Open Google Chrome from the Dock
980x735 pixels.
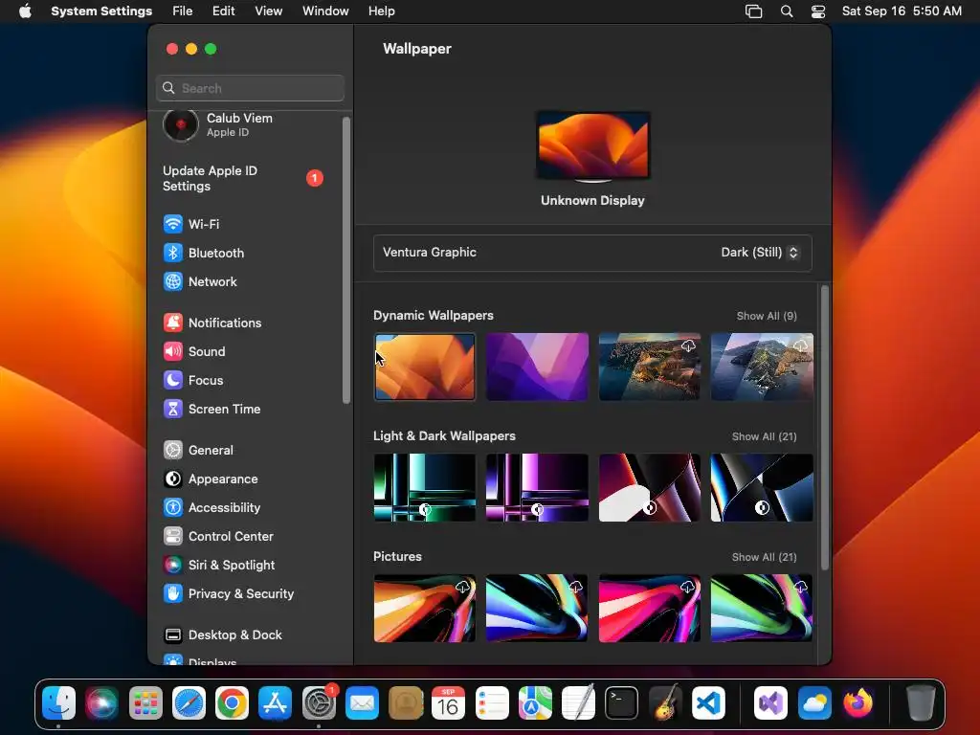(x=232, y=703)
